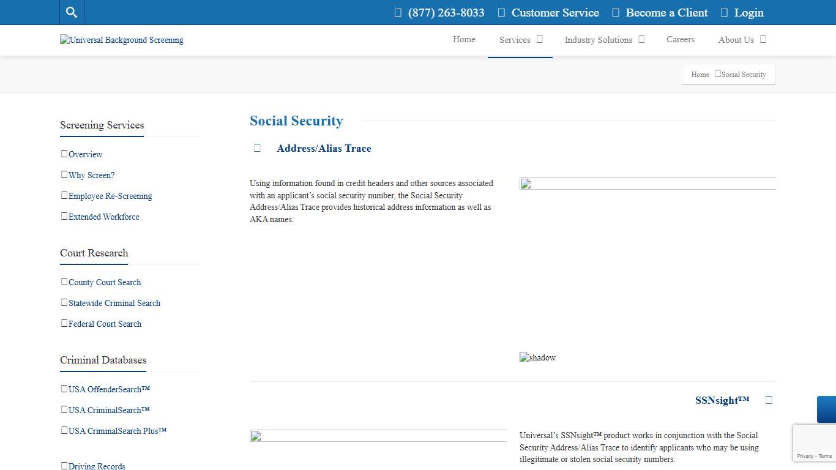Expand the About Us dropdown
Viewport: 836px width, 470px height.
pos(763,39)
